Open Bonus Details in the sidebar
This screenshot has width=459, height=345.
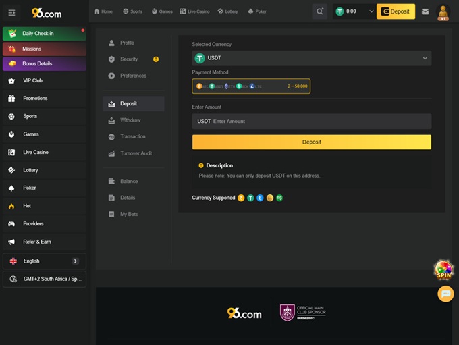(44, 64)
